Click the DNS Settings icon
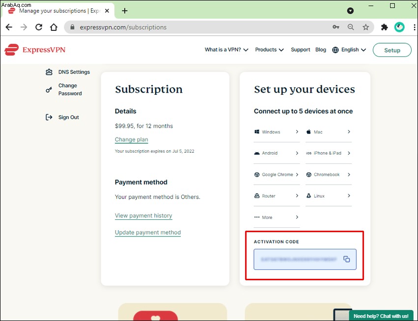 coord(49,72)
